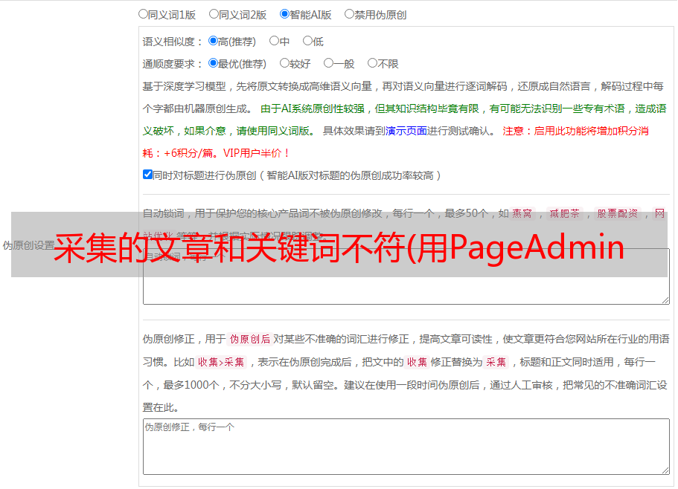Grab resize handle of 伪原创修正 textarea
Viewport: 678px width, 489px height.
coord(665,470)
